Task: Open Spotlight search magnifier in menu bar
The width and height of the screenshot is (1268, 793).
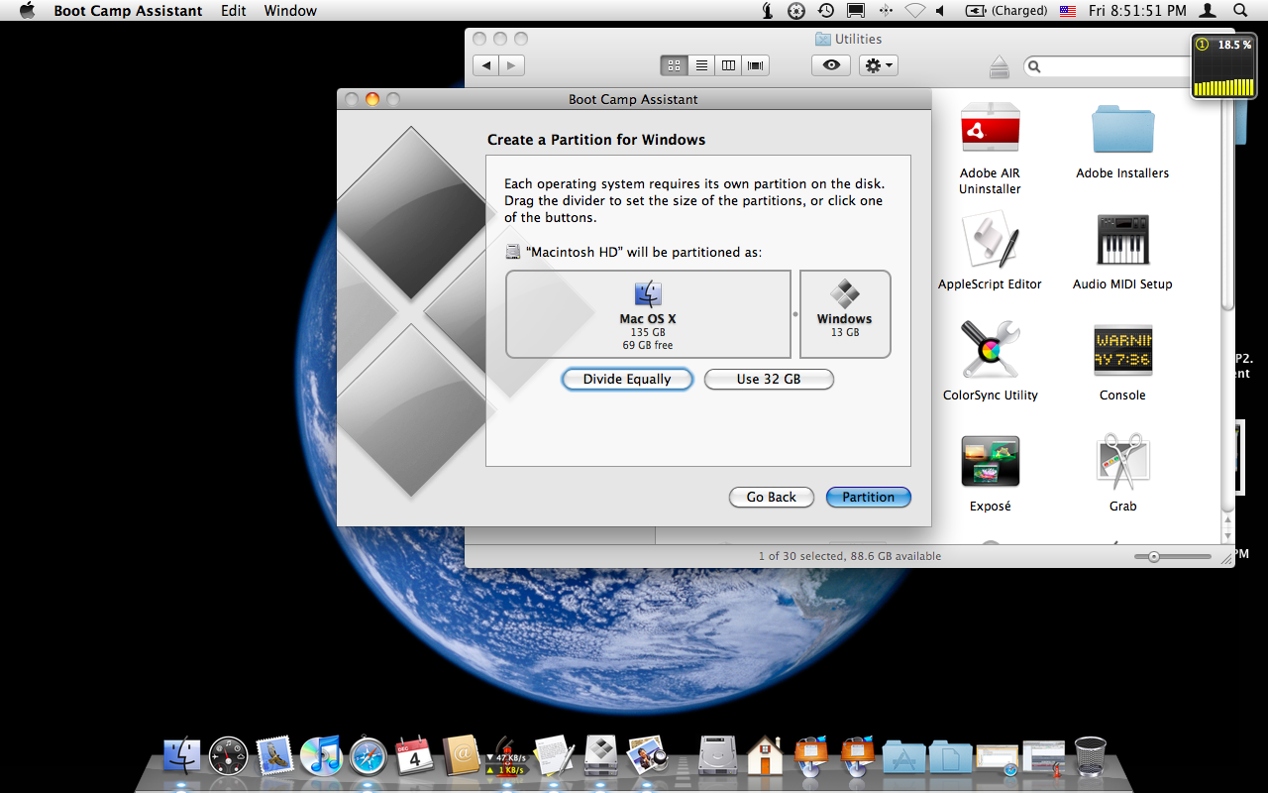Action: click(x=1240, y=11)
